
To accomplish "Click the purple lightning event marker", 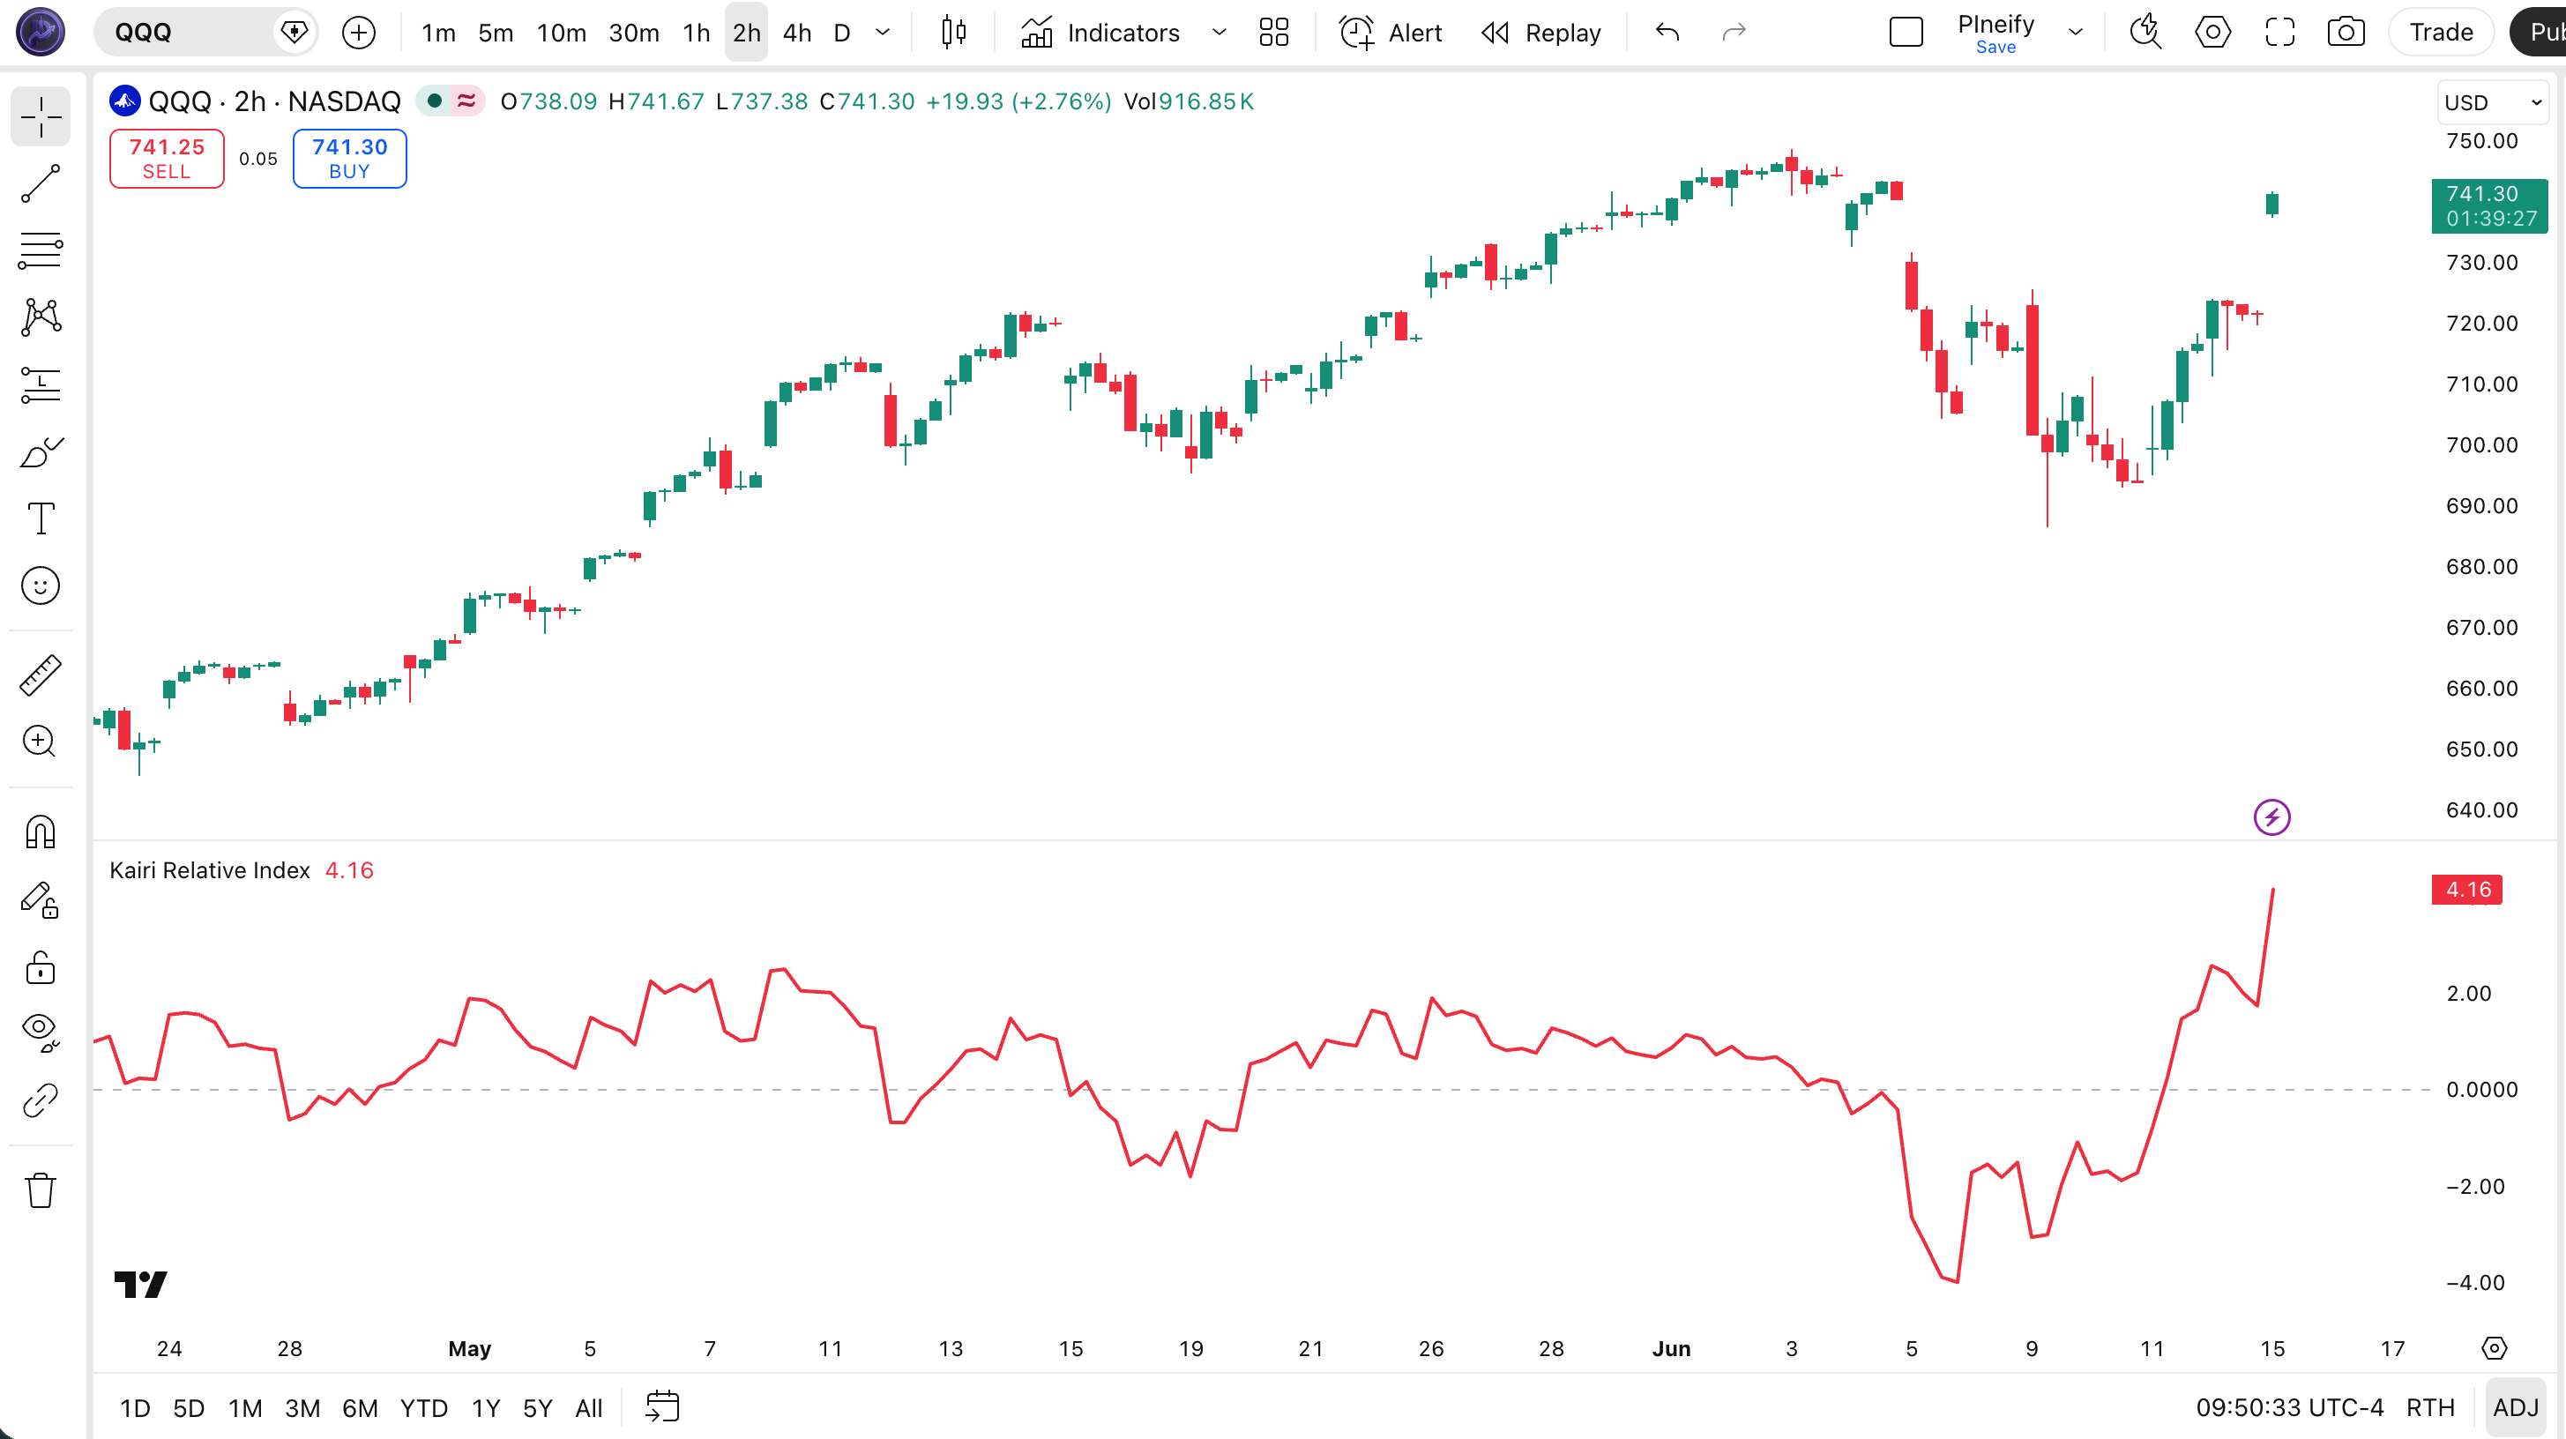I will click(x=2271, y=817).
